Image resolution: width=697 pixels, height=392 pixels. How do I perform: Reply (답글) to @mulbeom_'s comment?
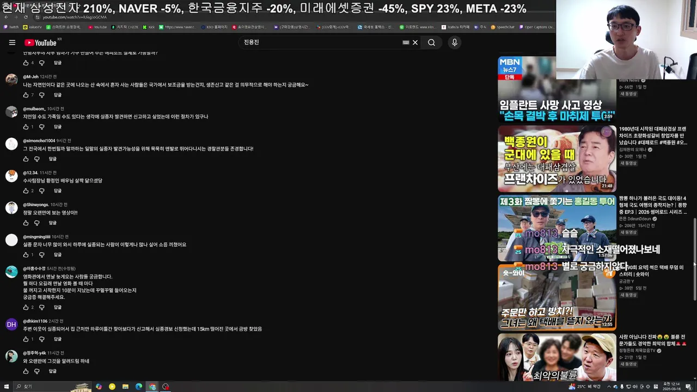click(57, 127)
